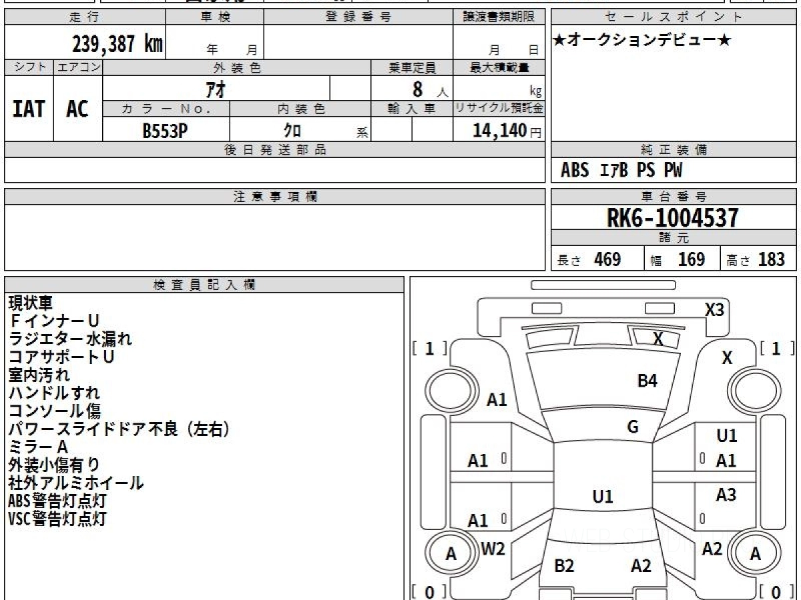Select the 後日発送部品 heading
Screen dimensions: 801x600
pyautogui.click(x=274, y=150)
